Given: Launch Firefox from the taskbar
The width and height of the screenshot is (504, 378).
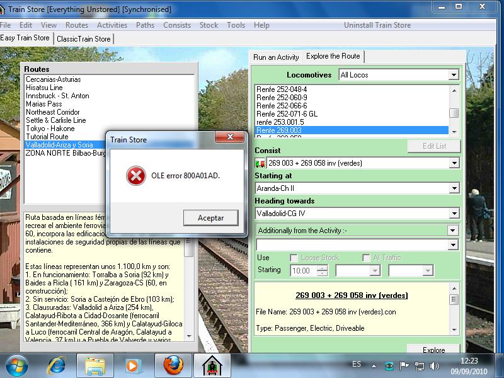Looking at the screenshot, I should [x=172, y=365].
